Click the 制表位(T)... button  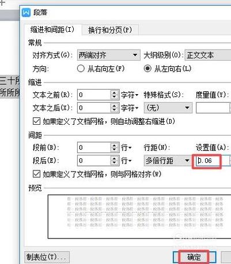pos(47,257)
